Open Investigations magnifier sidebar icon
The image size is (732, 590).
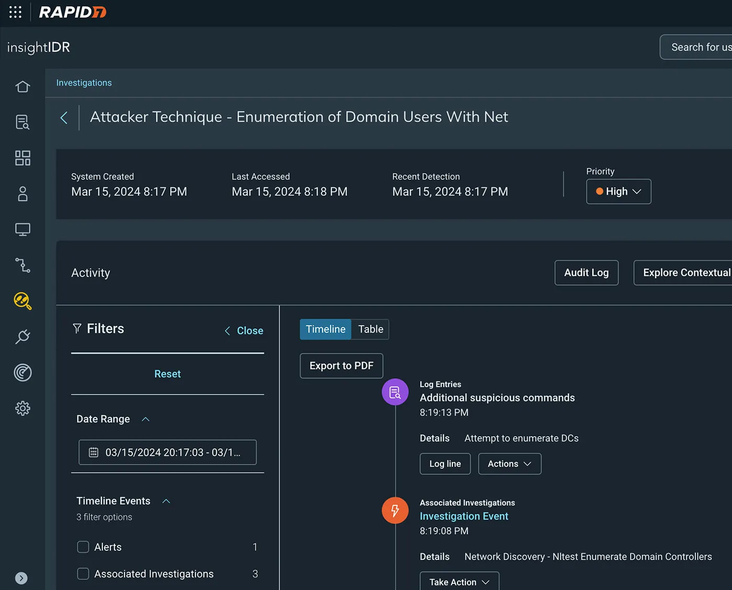[x=22, y=301]
